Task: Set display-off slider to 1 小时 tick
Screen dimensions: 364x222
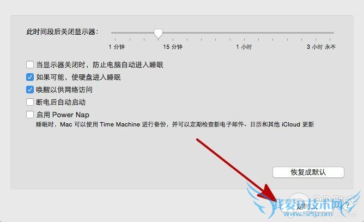Action: click(244, 33)
